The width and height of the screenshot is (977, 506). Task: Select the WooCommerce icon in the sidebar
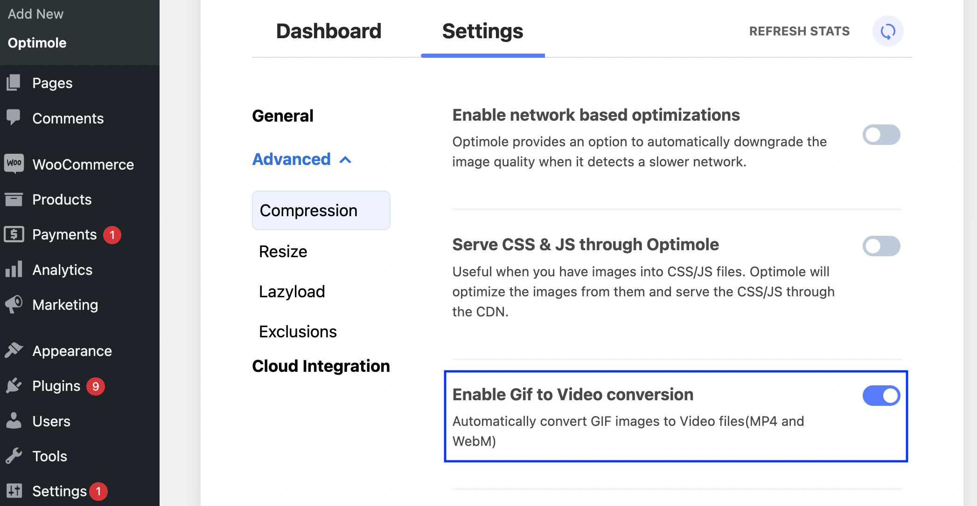tap(14, 164)
